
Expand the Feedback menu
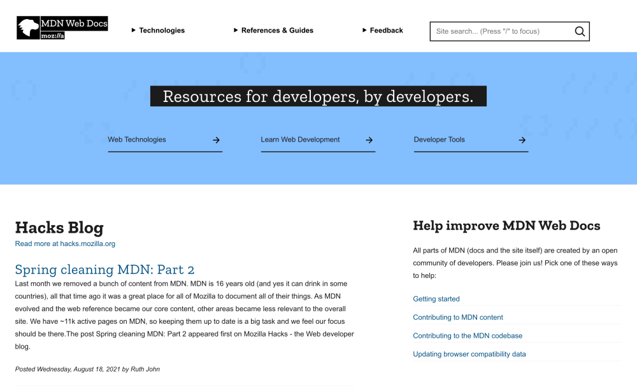click(x=383, y=31)
